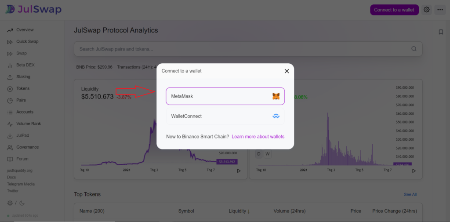
Task: Click the Governance people icon
Action: coord(10,148)
